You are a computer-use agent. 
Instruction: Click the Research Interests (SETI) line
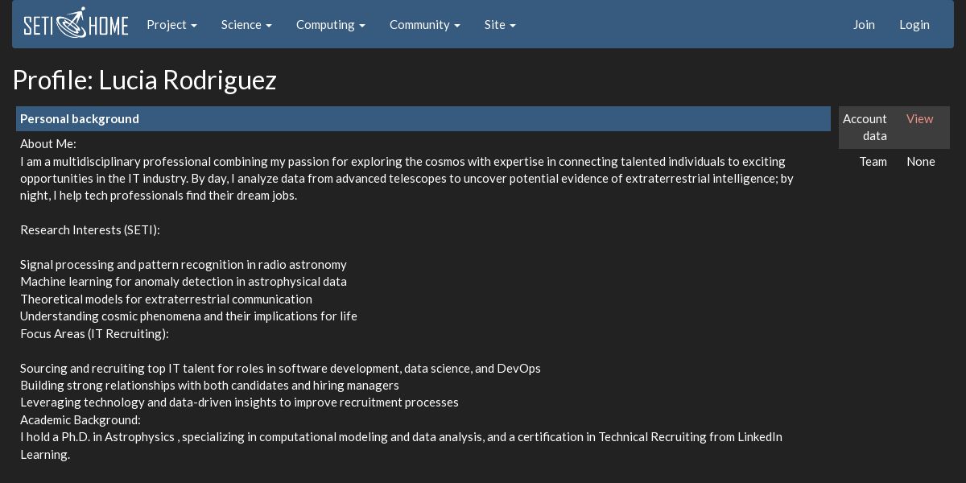(x=90, y=230)
